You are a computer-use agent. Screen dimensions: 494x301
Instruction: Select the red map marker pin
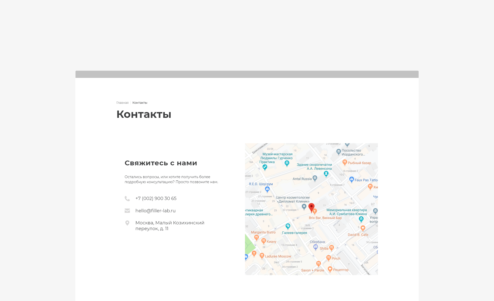coord(311,208)
